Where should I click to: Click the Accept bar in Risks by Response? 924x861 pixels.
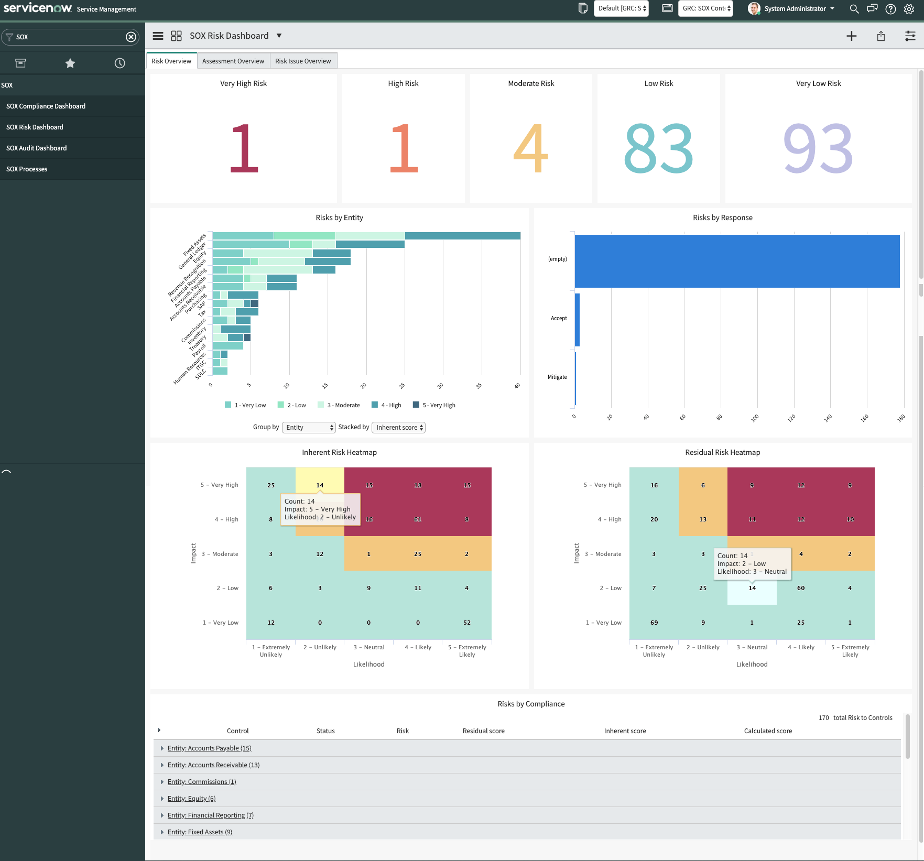coord(577,320)
